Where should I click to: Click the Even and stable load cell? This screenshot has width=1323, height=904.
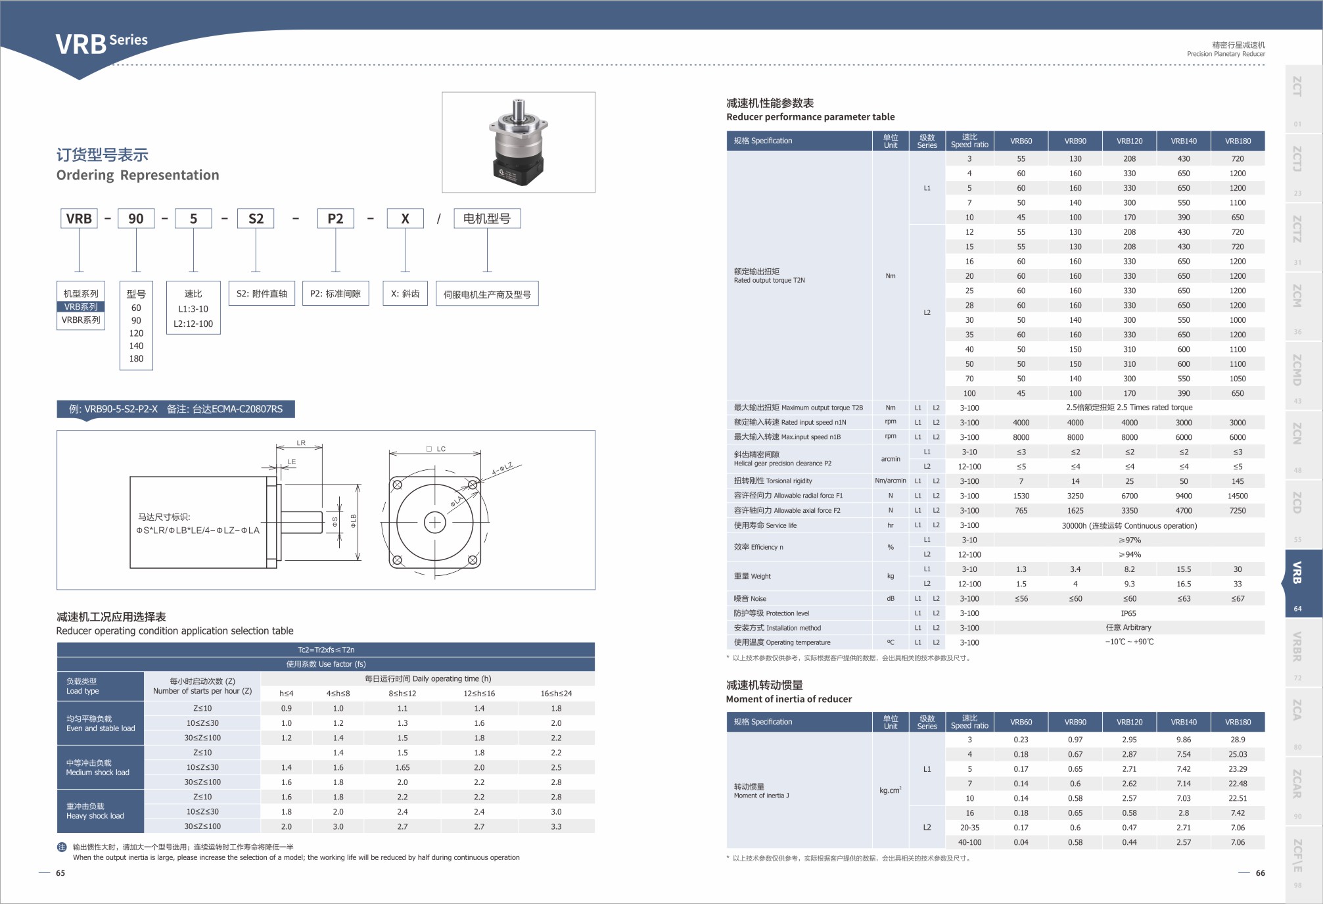coord(101,723)
